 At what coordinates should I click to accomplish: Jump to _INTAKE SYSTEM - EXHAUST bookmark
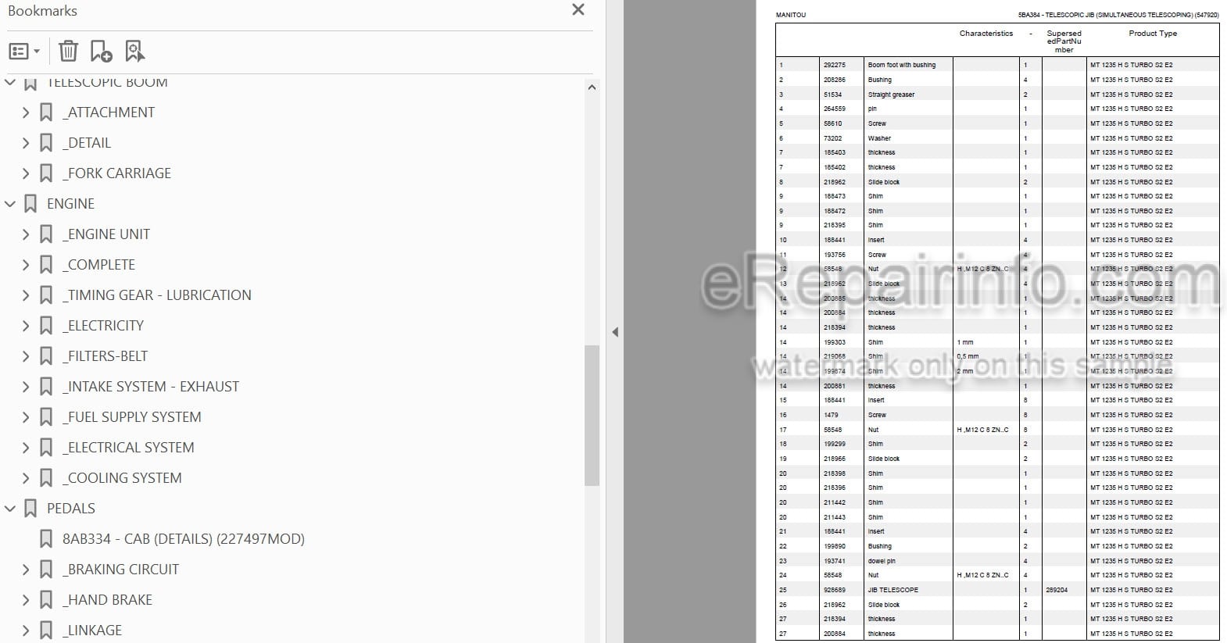click(151, 387)
